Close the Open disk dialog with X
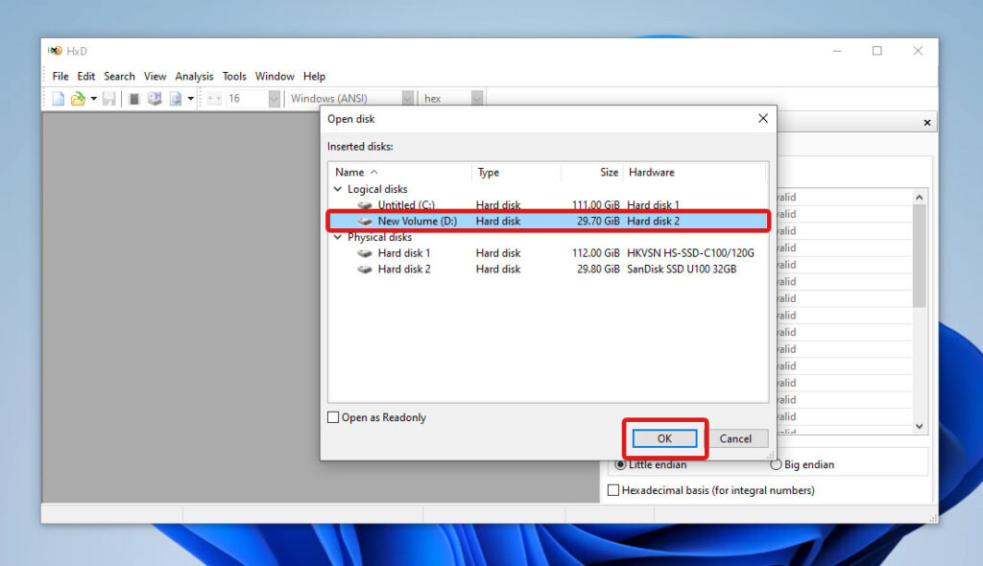This screenshot has width=983, height=566. click(763, 118)
